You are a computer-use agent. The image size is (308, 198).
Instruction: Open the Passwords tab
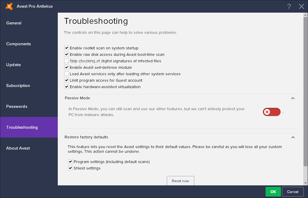pyautogui.click(x=29, y=106)
